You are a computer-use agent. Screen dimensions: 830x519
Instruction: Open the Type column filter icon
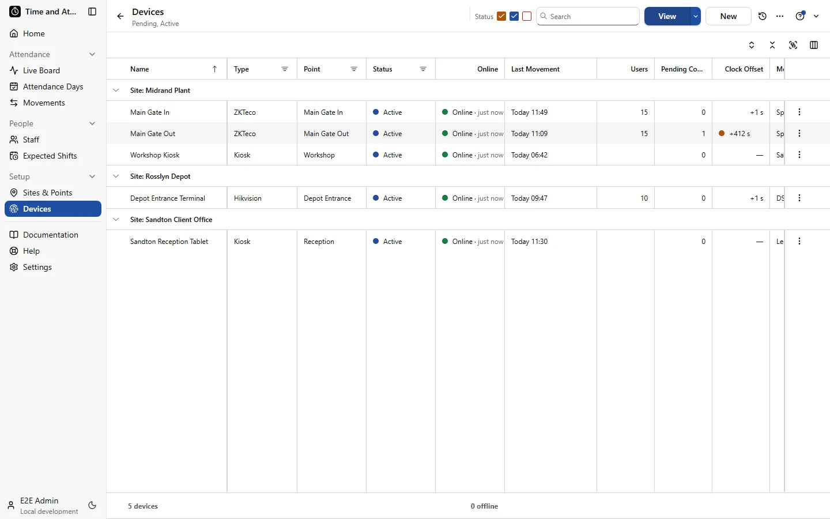pyautogui.click(x=285, y=69)
